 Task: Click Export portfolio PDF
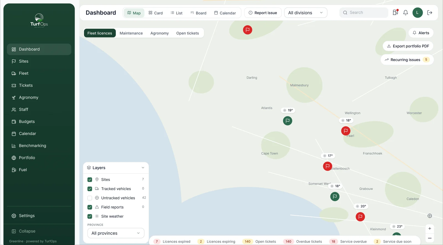click(408, 46)
